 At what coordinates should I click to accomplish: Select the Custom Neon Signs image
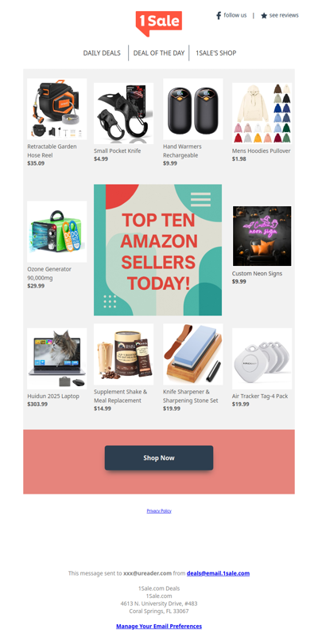click(x=262, y=236)
